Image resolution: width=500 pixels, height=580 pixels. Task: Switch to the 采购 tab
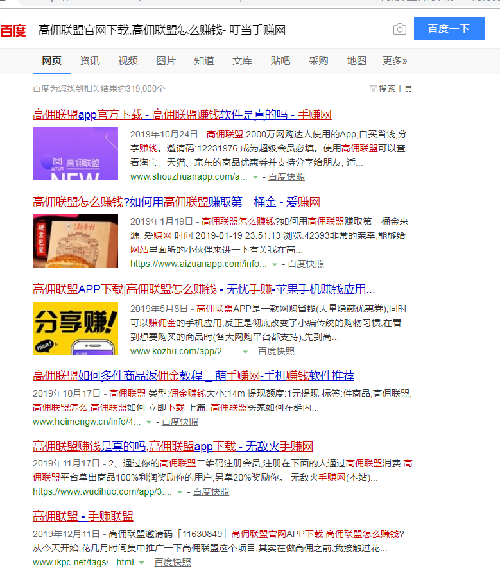tap(318, 61)
